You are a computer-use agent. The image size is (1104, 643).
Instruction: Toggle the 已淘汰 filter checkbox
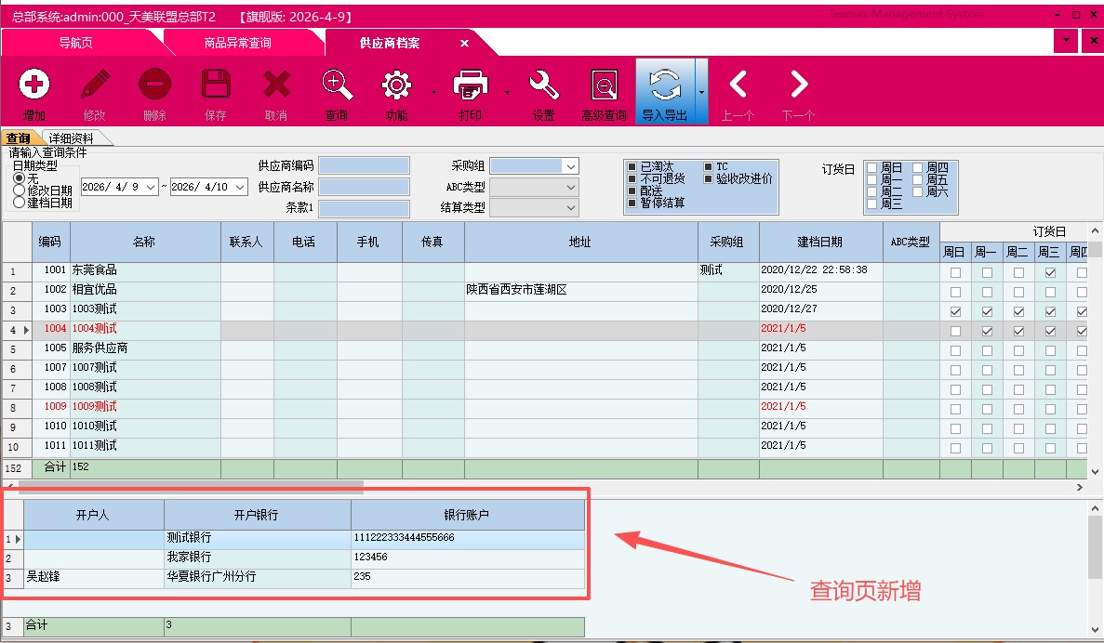632,167
